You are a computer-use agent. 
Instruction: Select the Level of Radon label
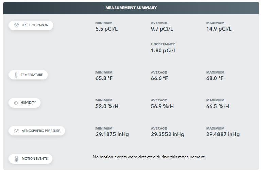(35, 25)
